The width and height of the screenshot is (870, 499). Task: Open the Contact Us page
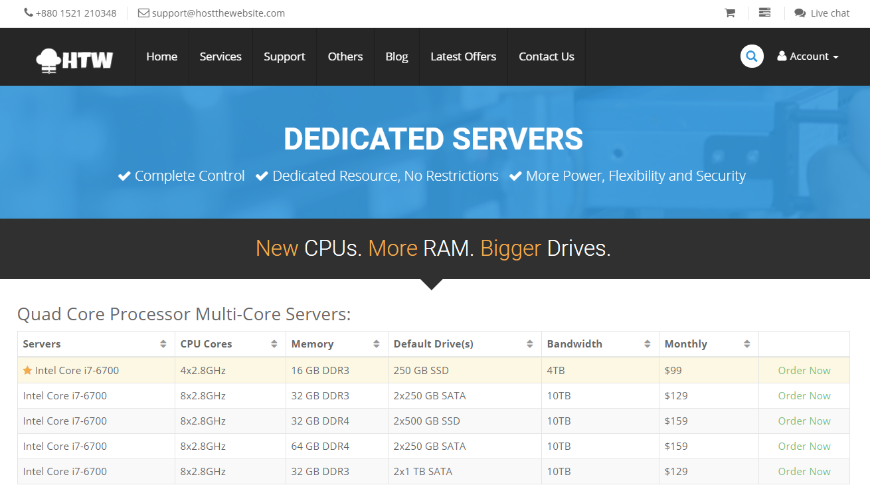pos(546,56)
